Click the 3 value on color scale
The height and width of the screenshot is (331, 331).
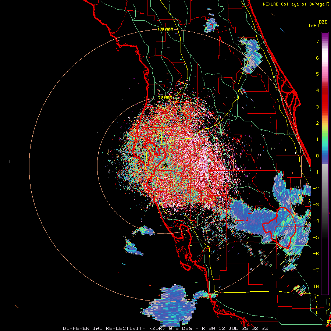(317, 107)
